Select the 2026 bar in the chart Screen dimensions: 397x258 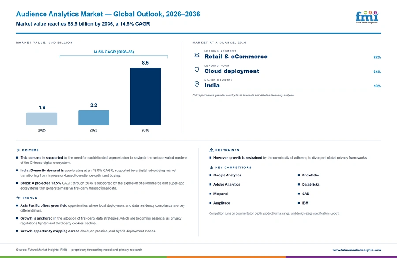[x=94, y=118]
